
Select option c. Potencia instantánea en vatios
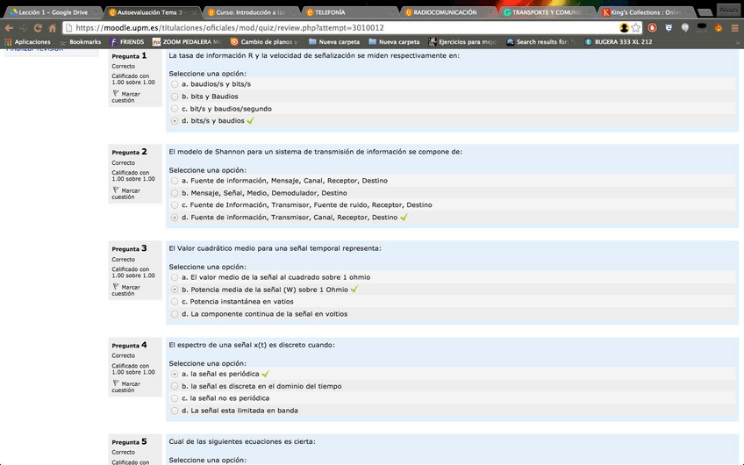175,302
